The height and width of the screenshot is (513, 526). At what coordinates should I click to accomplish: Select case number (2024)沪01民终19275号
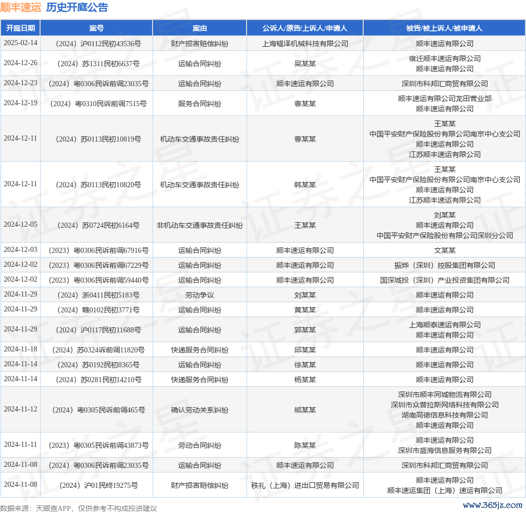coord(98,485)
